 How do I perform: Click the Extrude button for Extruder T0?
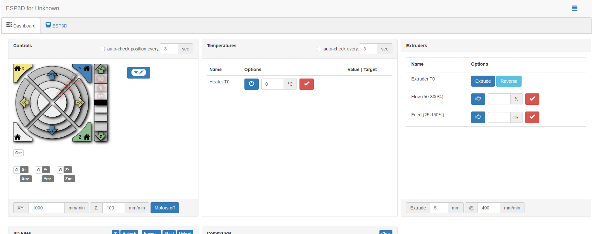483,81
